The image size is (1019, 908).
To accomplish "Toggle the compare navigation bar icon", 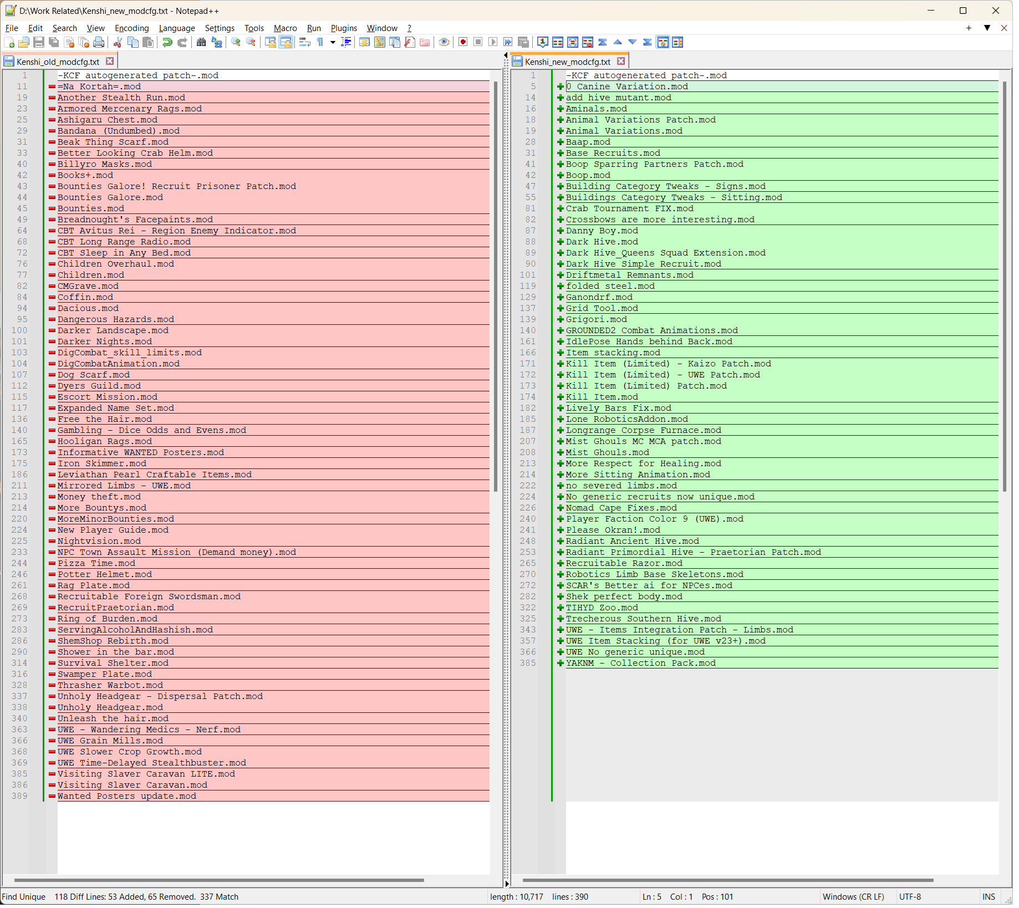I will [x=677, y=43].
